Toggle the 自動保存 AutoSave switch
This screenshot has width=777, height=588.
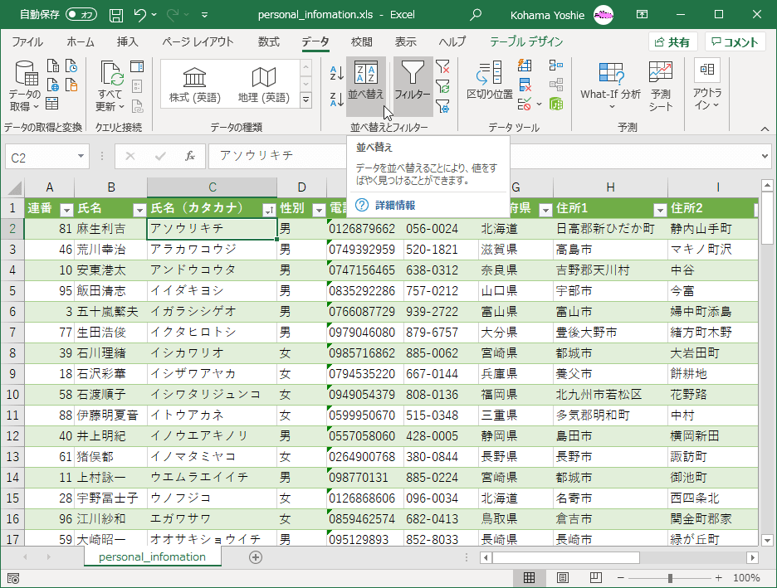[81, 15]
